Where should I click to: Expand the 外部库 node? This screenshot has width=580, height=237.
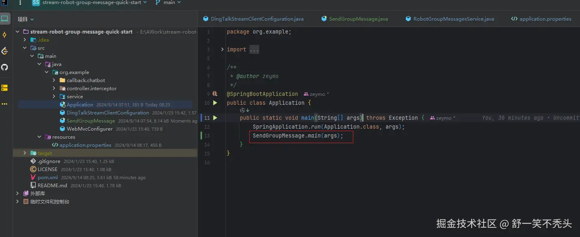click(17, 193)
